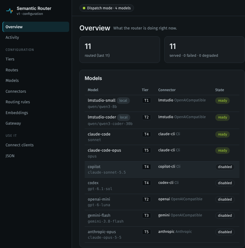Image resolution: width=245 pixels, height=248 pixels.
Task: Click ready state of lmstudio-small
Action: click(222, 100)
